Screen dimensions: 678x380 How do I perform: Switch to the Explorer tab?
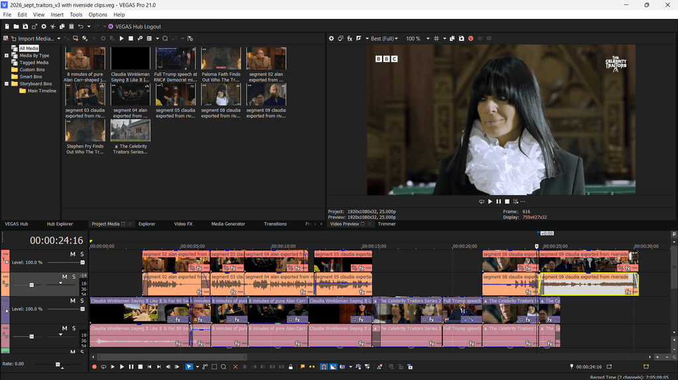[x=146, y=223]
